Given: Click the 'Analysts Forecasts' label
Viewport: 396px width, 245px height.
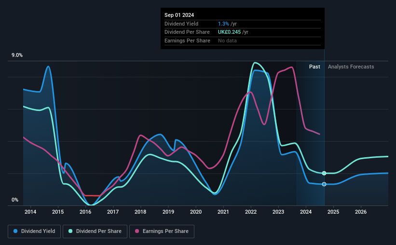Looking at the screenshot, I should (x=351, y=67).
